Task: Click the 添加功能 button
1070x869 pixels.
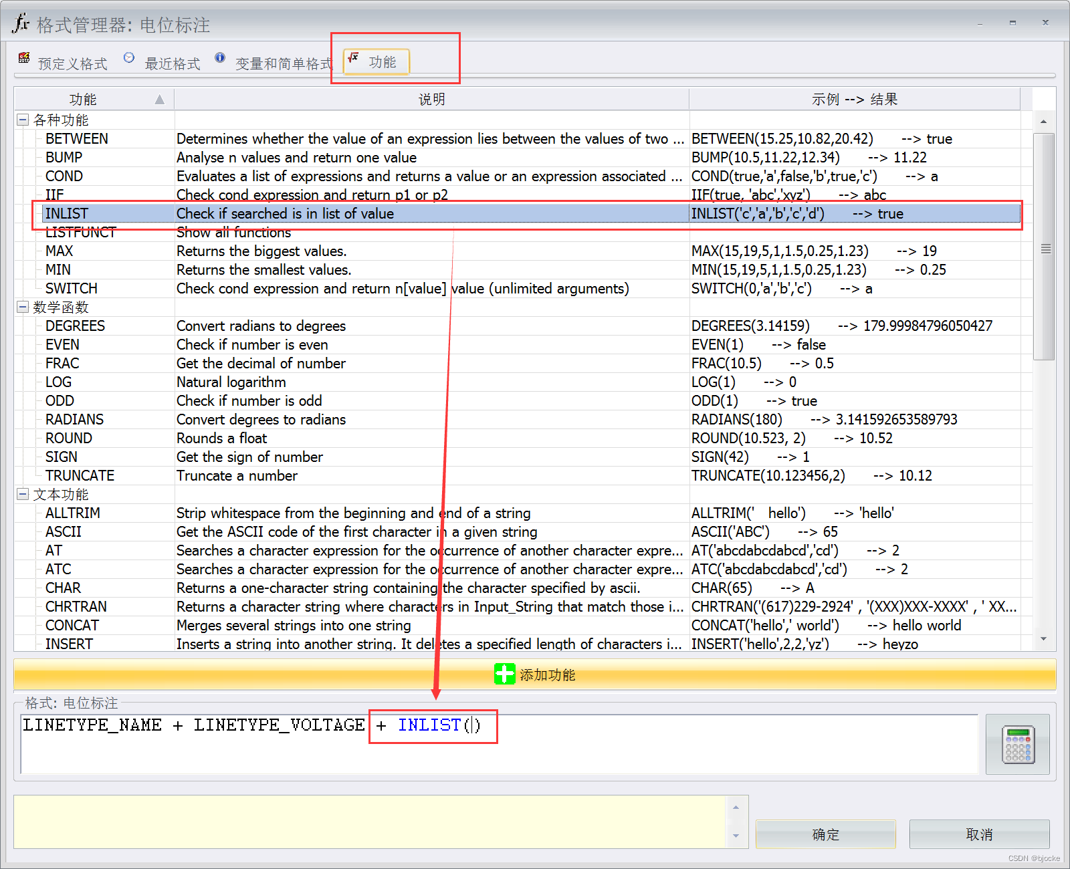Action: coord(535,674)
